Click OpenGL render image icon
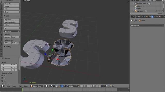This screenshot has height=92, width=165. tap(110, 86)
